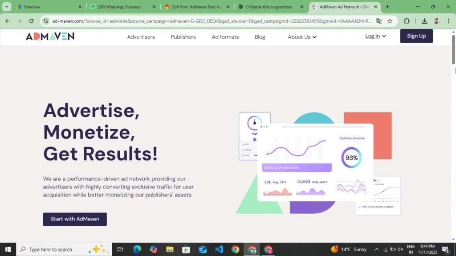456x256 pixels.
Task: Click the Sign Up button
Action: pyautogui.click(x=416, y=36)
